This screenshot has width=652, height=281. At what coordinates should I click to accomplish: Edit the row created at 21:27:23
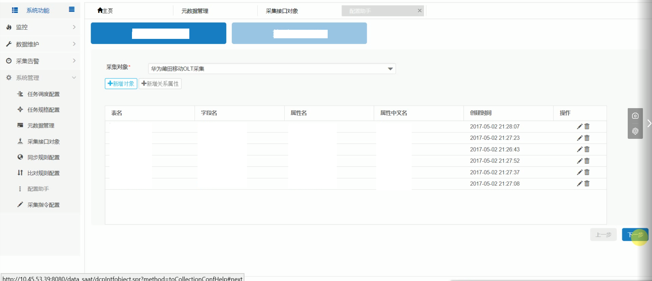pos(579,138)
